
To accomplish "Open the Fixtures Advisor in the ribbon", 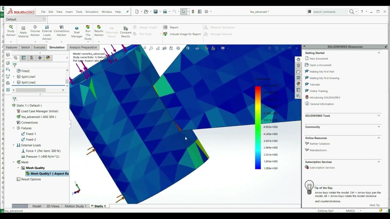I will (x=35, y=31).
